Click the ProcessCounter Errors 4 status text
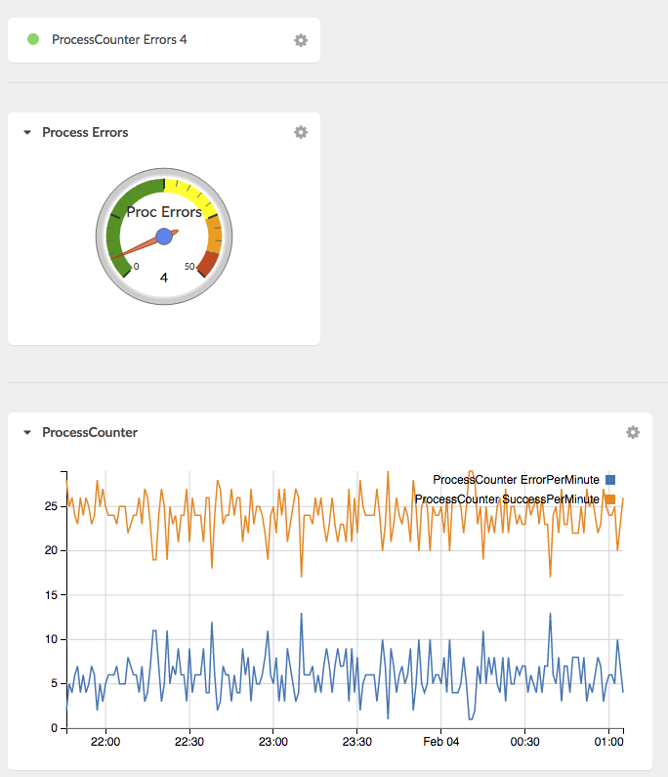This screenshot has width=668, height=777. tap(119, 40)
